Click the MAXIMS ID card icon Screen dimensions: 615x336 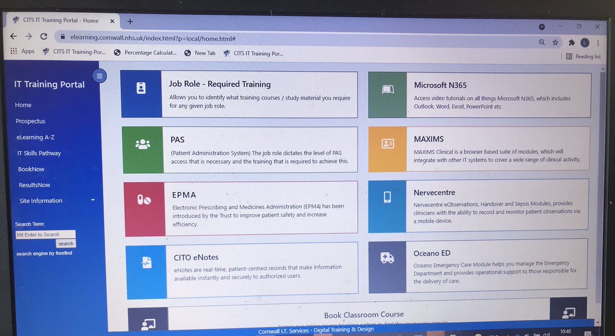pyautogui.click(x=387, y=145)
